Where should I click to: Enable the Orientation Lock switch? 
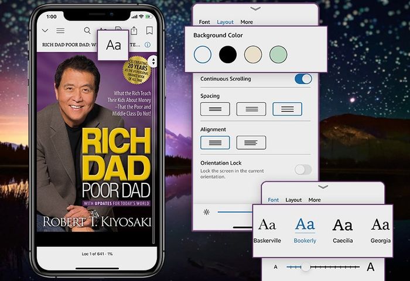click(x=303, y=169)
